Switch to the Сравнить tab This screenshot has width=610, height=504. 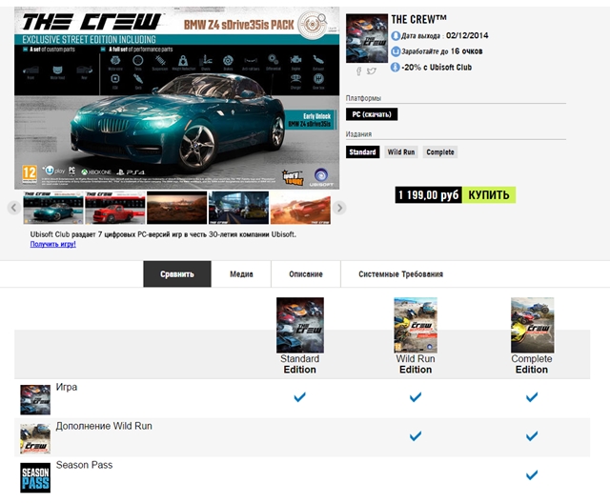point(177,274)
